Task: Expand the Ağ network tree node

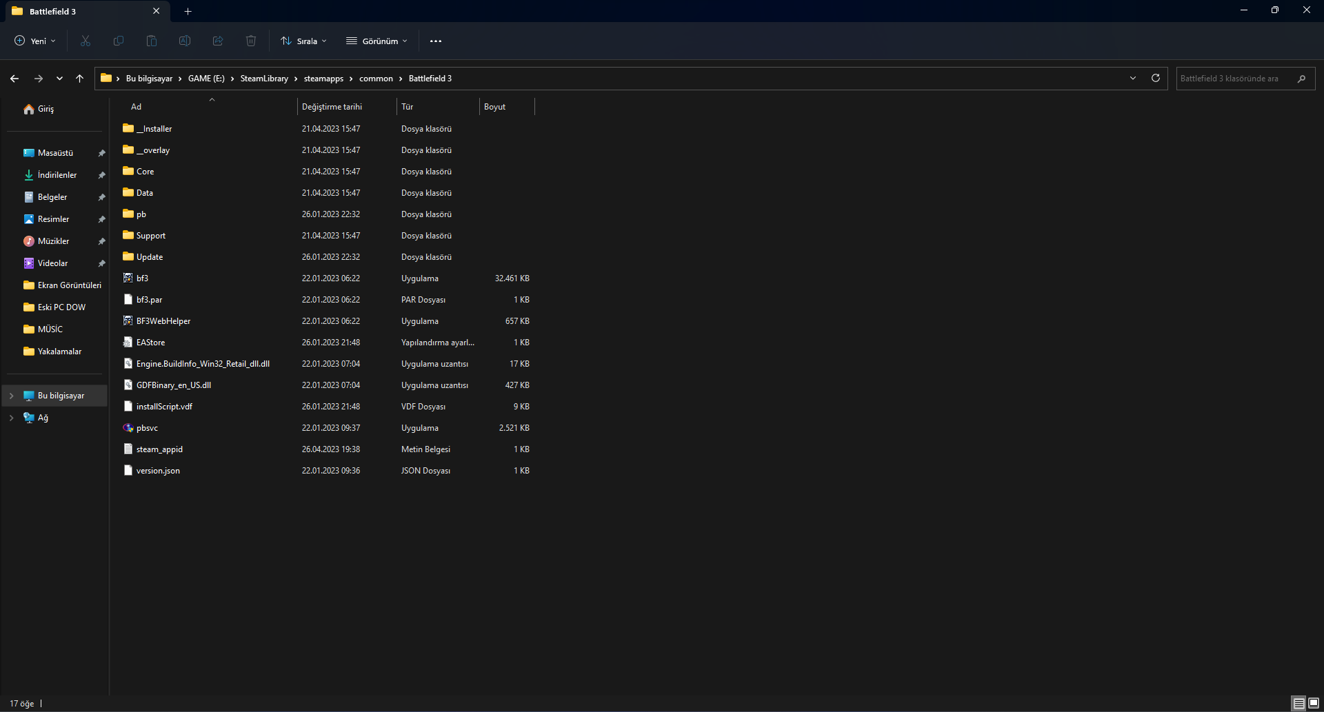Action: click(x=11, y=418)
